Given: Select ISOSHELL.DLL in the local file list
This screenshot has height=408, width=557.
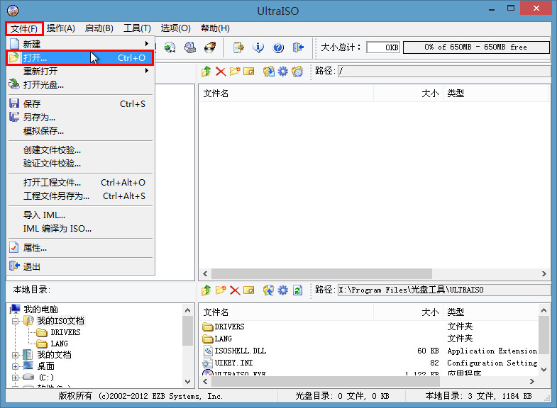Looking at the screenshot, I should 240,351.
